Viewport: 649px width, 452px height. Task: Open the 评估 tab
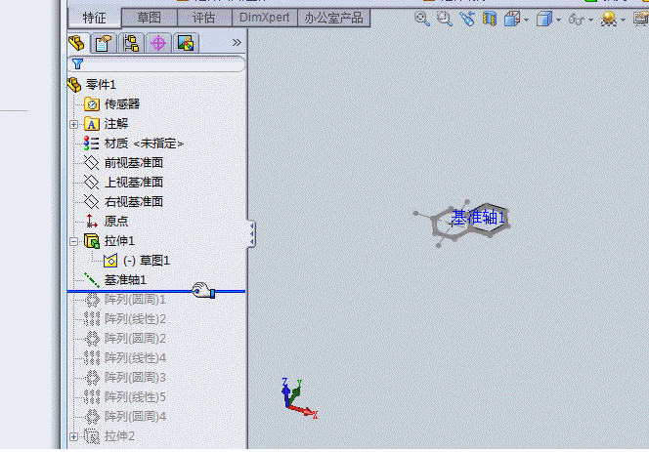click(204, 18)
